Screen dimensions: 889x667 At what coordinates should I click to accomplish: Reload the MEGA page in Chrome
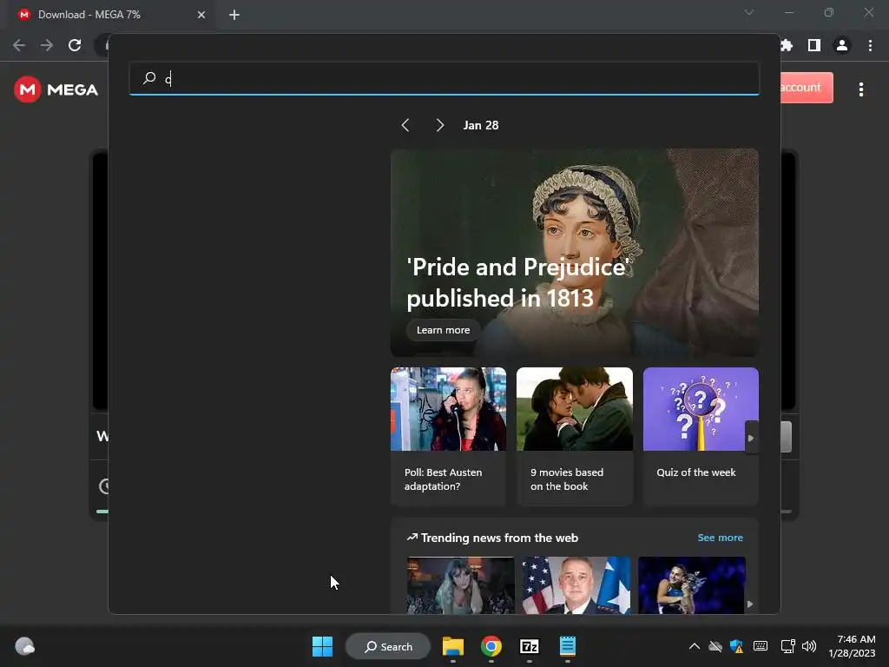[75, 45]
